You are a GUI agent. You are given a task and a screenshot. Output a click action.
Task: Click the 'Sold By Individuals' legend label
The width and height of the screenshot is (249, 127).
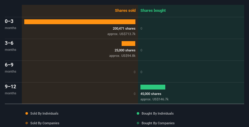pyautogui.click(x=44, y=113)
